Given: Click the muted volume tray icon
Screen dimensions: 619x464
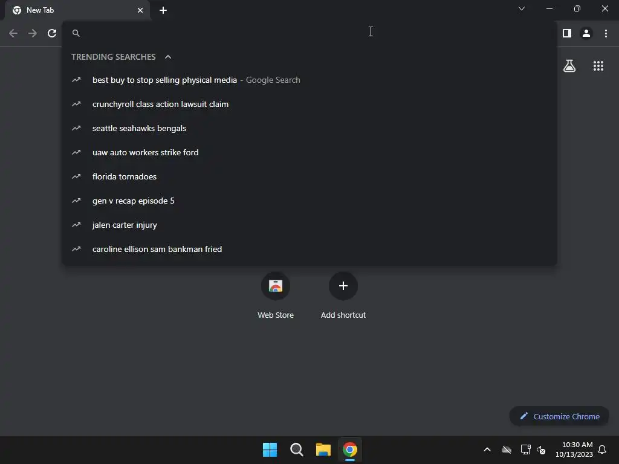Looking at the screenshot, I should pyautogui.click(x=541, y=449).
